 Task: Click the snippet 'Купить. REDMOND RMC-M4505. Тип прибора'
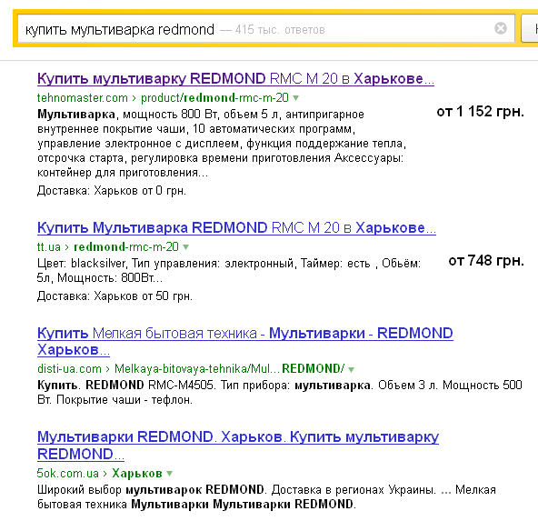coord(280,392)
